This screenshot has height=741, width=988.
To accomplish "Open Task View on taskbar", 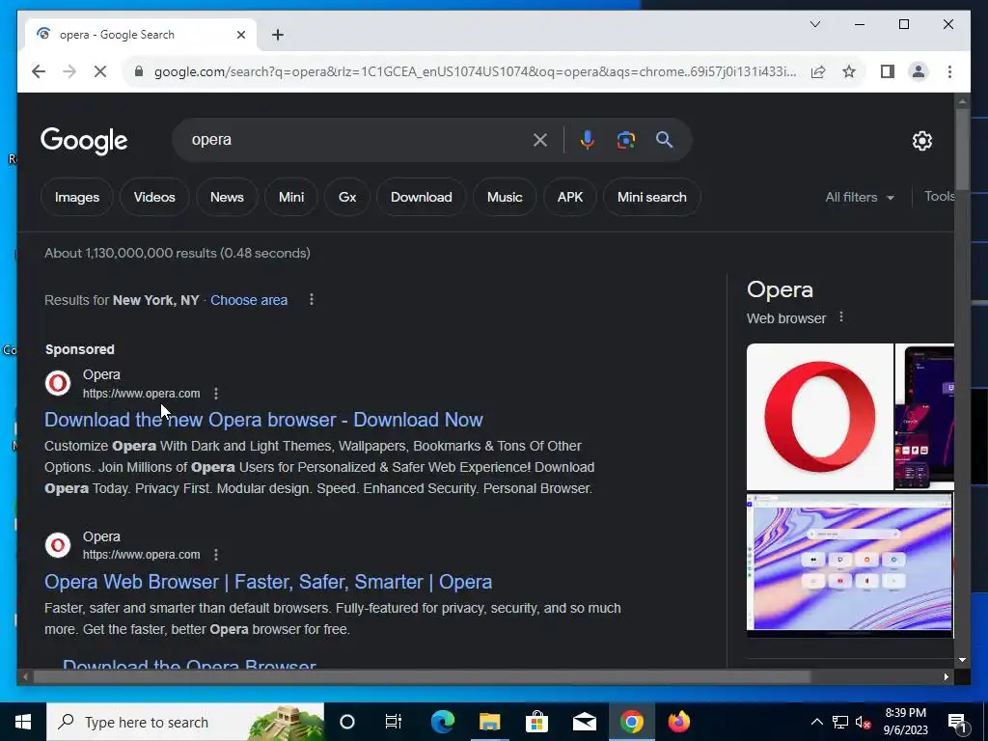I will [394, 722].
